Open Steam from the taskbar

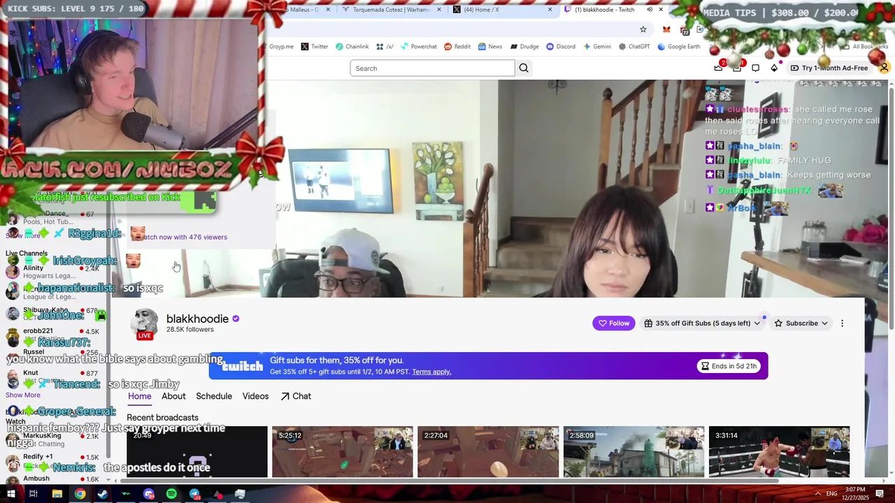(x=103, y=494)
